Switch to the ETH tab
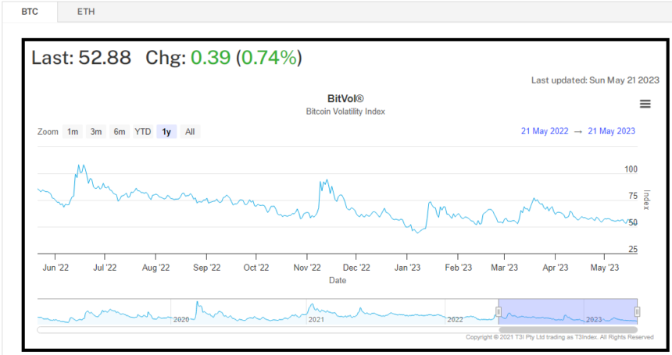672x355 pixels. tap(85, 12)
